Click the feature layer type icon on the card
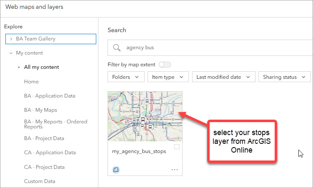 point(116,170)
